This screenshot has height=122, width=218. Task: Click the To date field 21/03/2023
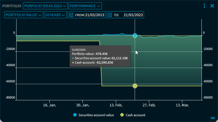point(133,15)
